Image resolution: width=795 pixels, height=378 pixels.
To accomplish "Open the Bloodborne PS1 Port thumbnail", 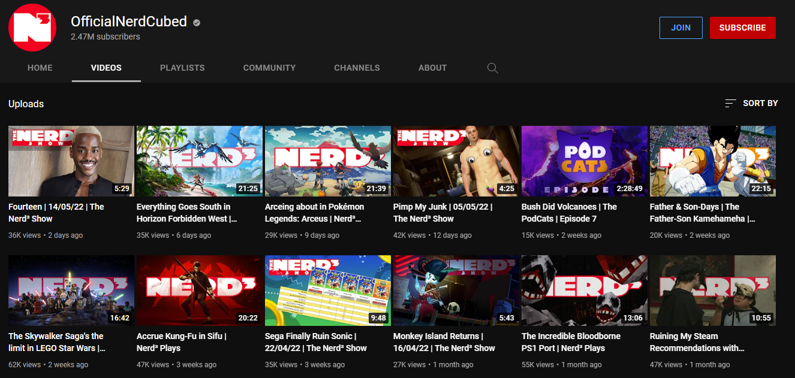I will [585, 291].
